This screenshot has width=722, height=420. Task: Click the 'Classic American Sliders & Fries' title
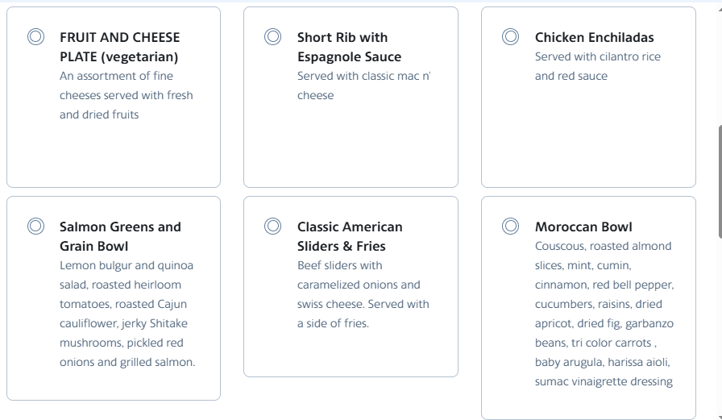tap(349, 236)
